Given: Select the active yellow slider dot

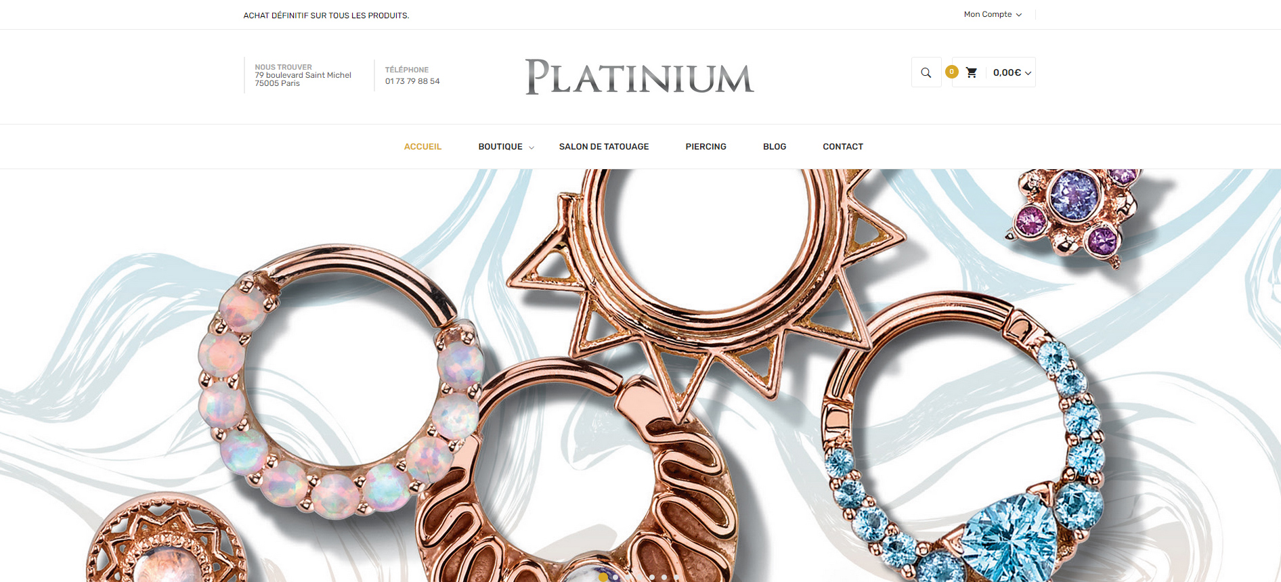Looking at the screenshot, I should (603, 577).
